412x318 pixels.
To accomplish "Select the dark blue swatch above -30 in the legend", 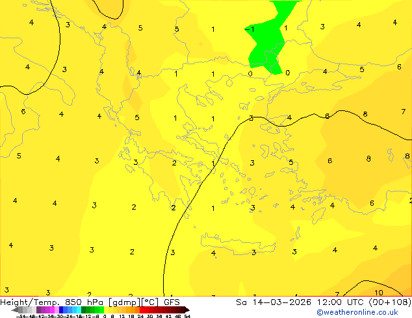I will 61,310.
